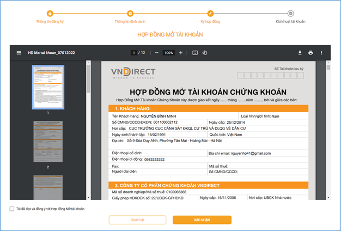
Task: Click the ID number 001100002112
Action: (x=165, y=122)
